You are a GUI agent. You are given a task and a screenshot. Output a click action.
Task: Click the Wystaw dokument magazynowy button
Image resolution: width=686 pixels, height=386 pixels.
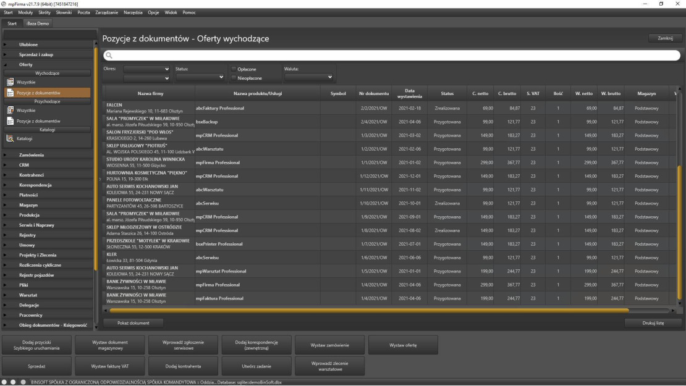tap(110, 345)
